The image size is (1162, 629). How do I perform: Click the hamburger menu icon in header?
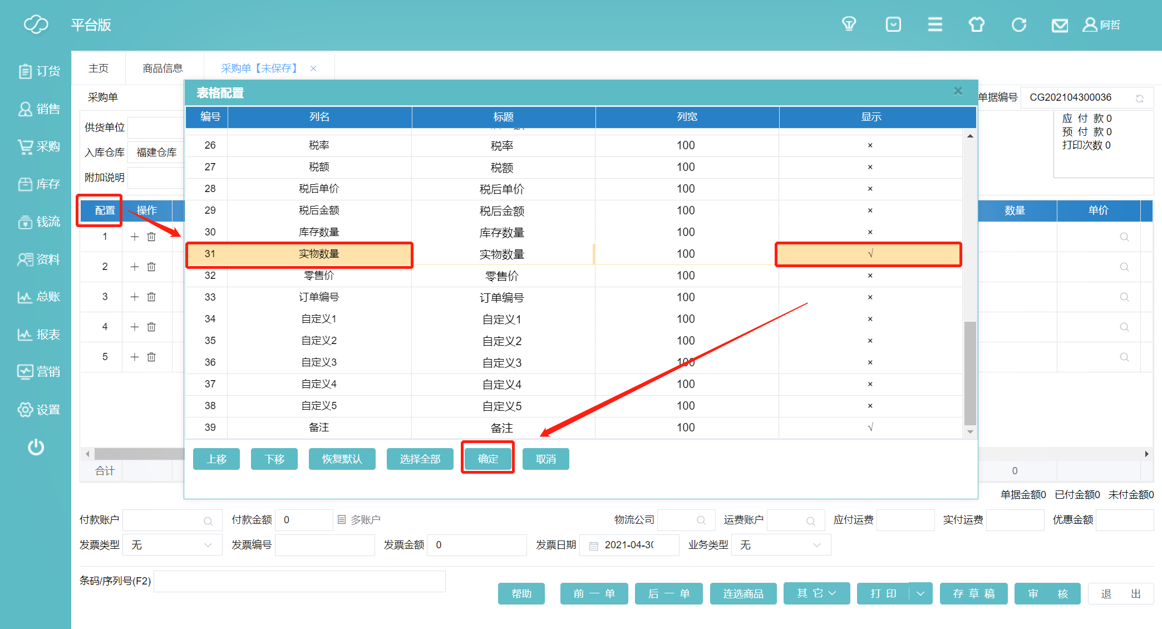[x=935, y=24]
